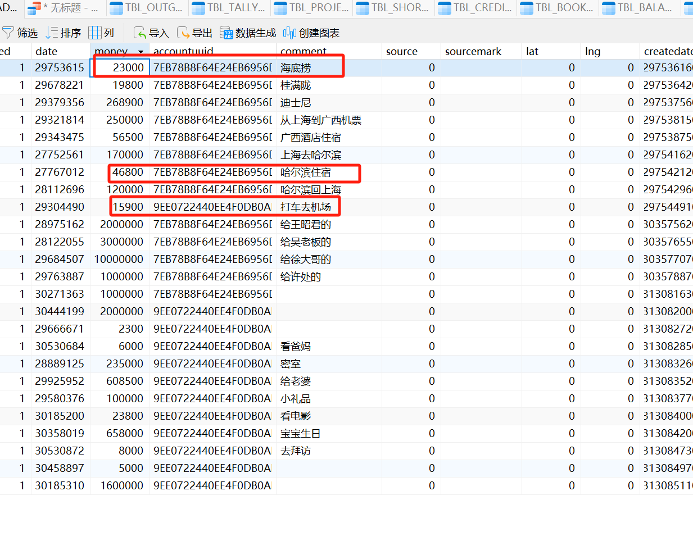Viewport: 693px width, 550px height.
Task: Switch to the TBL_CREDI... tab
Action: [475, 8]
